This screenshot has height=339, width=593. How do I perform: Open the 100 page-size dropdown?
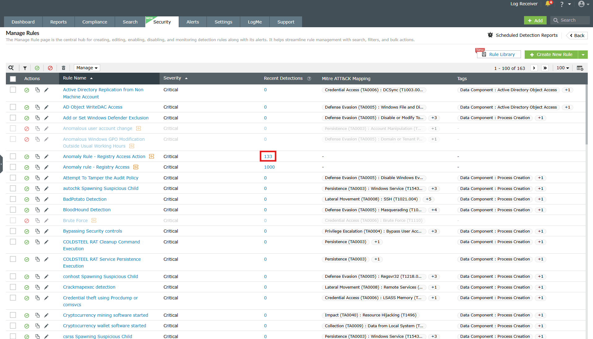(562, 68)
